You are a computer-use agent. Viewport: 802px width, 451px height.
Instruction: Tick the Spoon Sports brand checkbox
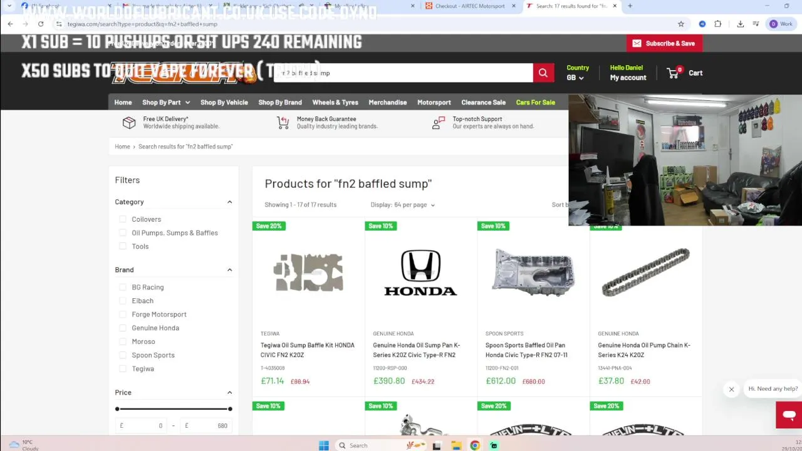tap(123, 355)
